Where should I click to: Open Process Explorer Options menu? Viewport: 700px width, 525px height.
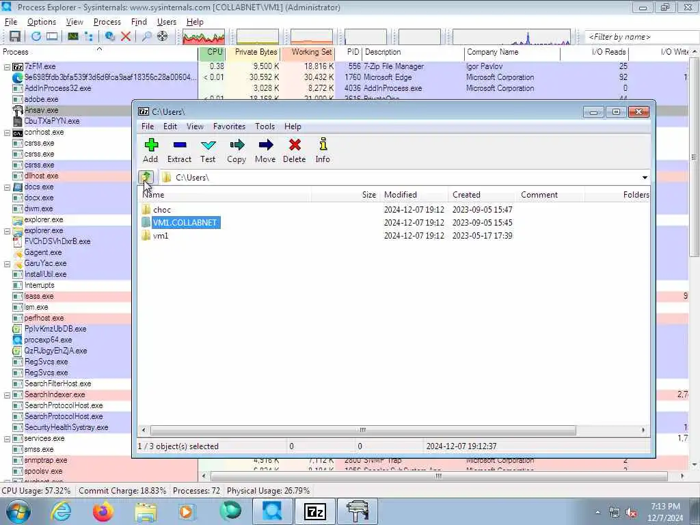[x=42, y=22]
